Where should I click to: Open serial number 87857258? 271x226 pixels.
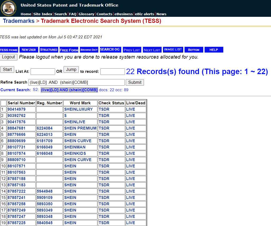(x=16, y=204)
